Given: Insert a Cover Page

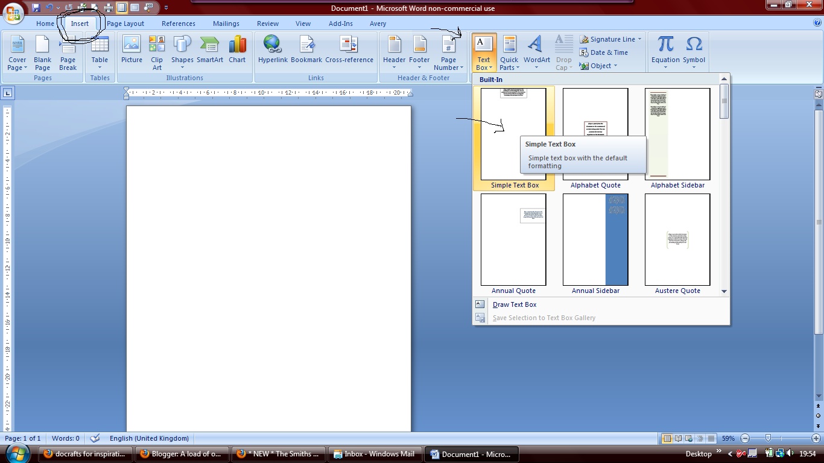Looking at the screenshot, I should click(x=17, y=53).
